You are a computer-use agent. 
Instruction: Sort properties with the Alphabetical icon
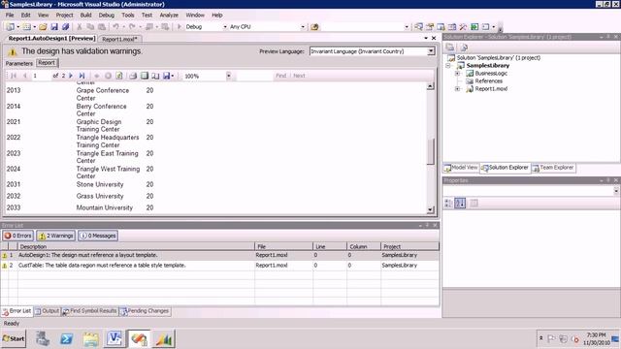pos(460,204)
